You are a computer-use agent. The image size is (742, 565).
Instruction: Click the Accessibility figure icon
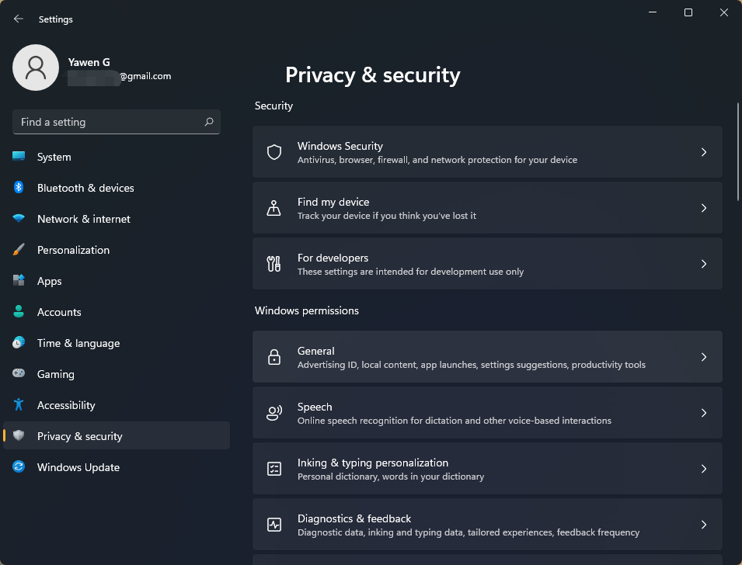[x=19, y=404]
